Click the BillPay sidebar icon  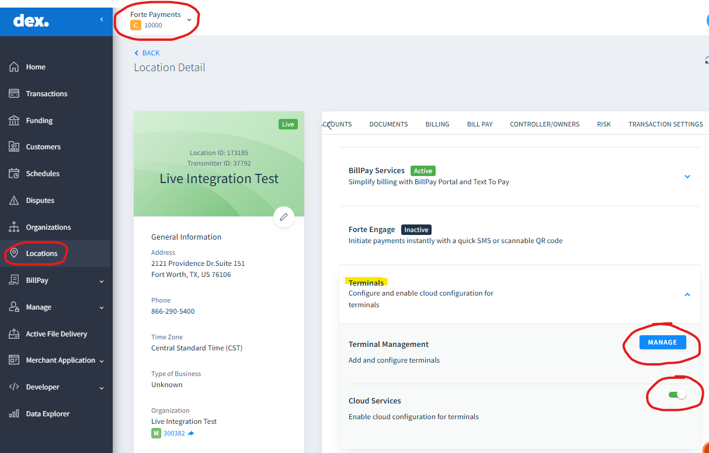click(x=14, y=280)
